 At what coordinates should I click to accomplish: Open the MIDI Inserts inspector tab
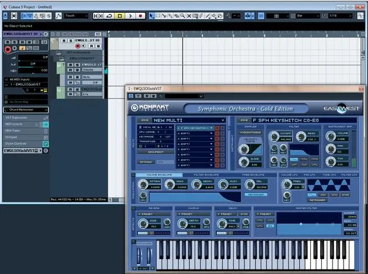tap(23, 124)
